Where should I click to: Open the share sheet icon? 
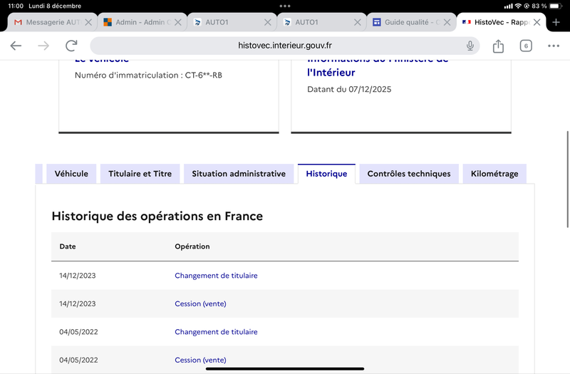click(x=498, y=46)
